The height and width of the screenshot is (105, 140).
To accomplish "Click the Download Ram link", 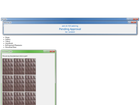I will tap(11, 47).
